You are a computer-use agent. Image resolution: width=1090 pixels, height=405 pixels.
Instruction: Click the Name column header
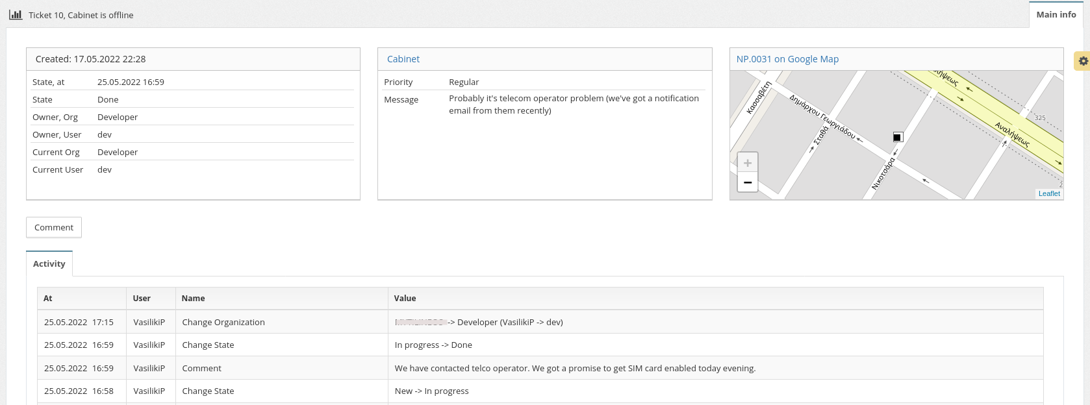coord(193,299)
